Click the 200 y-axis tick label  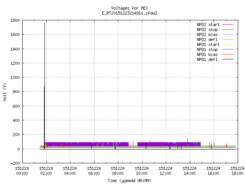click(16, 135)
